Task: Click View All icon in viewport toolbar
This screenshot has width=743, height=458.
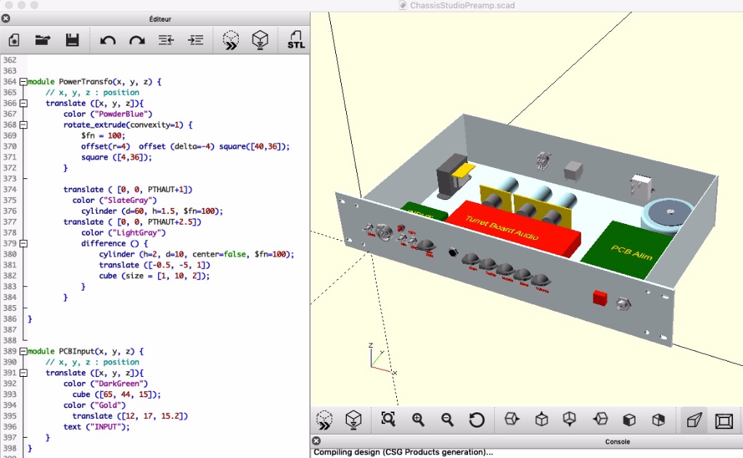Action: click(388, 420)
